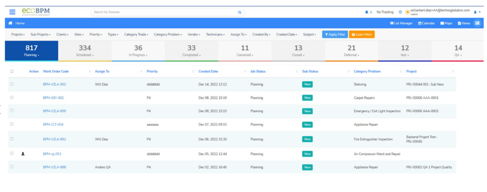Click 'Dec 05, 2022 12:44' date cell

tap(213, 154)
